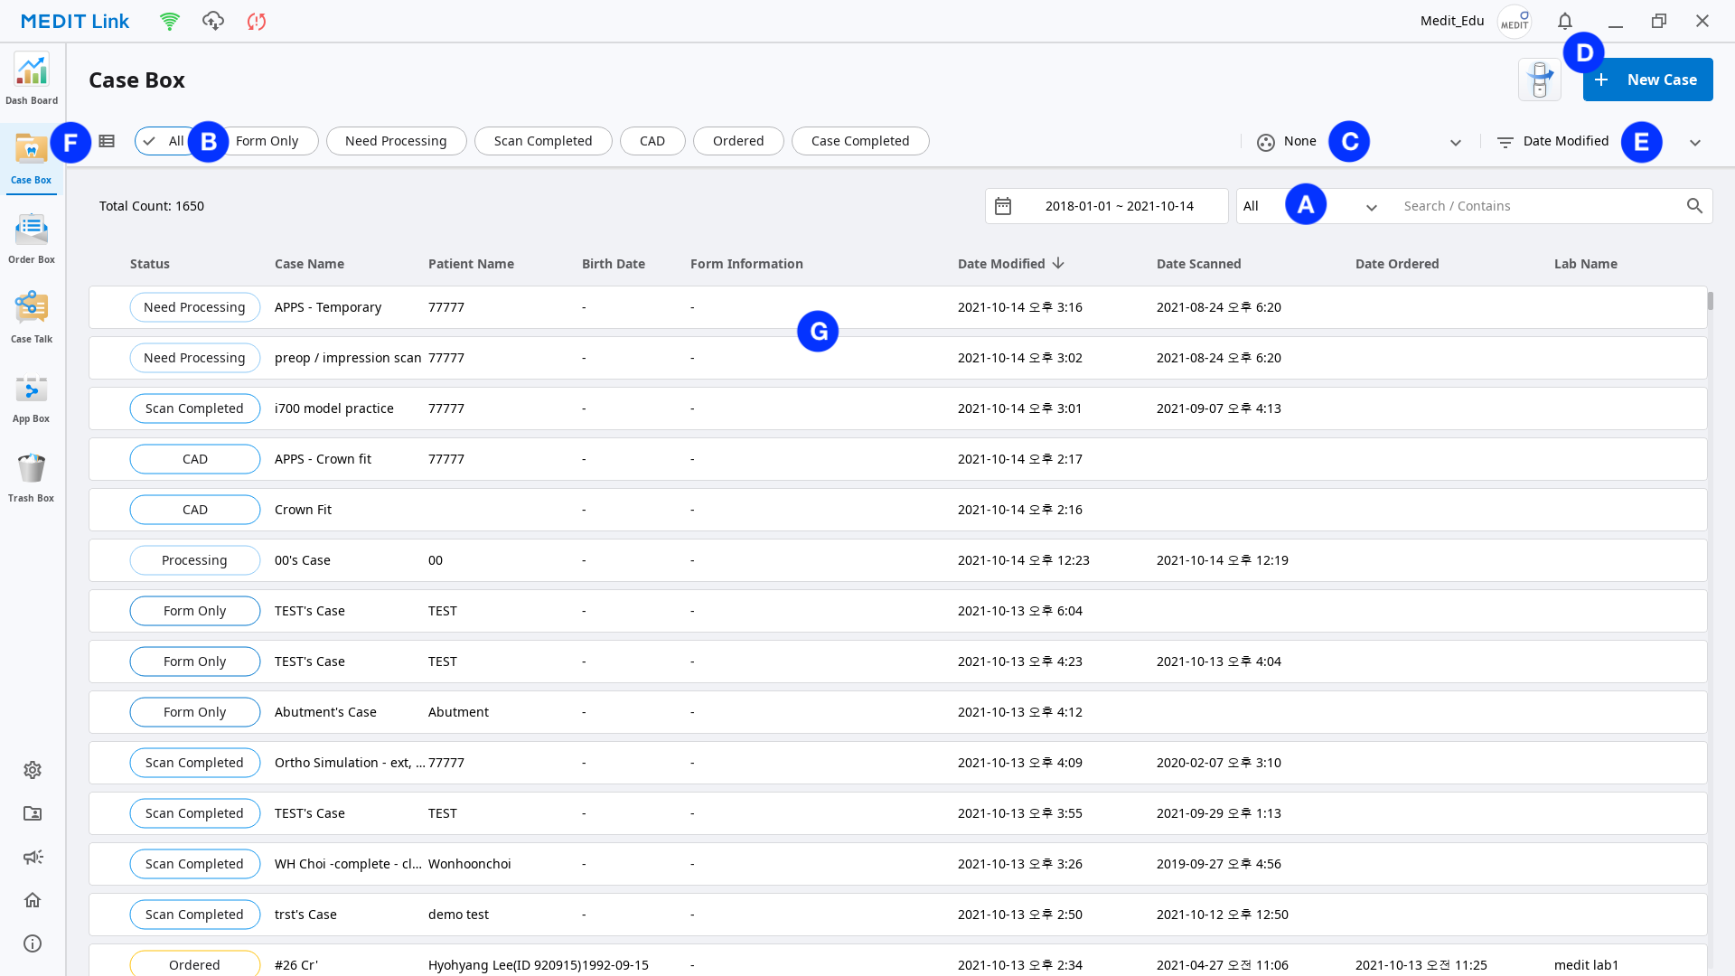Open the date range picker 2018-01-01 ~ 2021-10-14
Viewport: 1735px width, 976px height.
tap(1106, 206)
